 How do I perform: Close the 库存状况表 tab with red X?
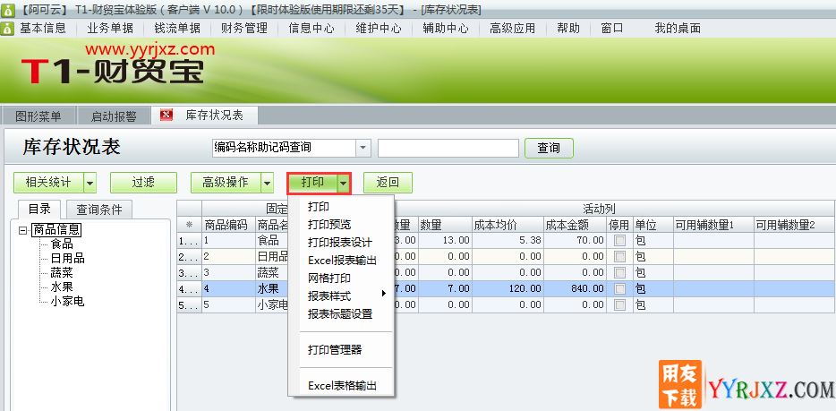point(166,116)
